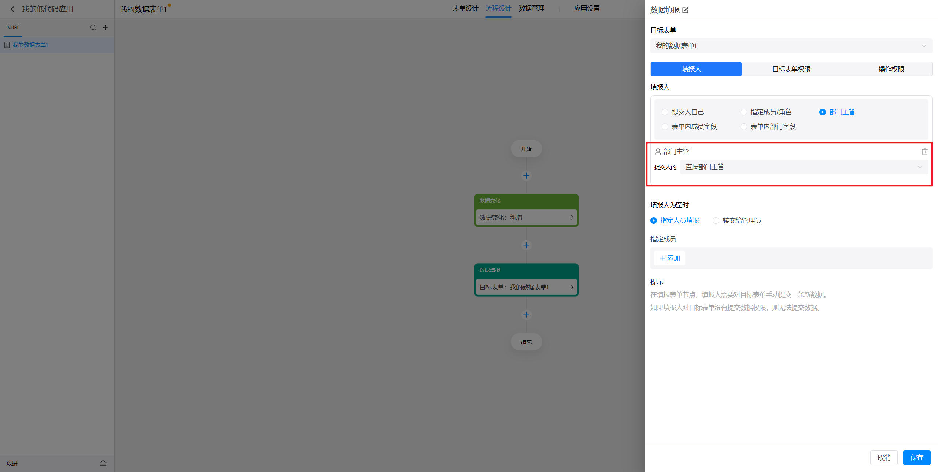Switch to the 目标表单权限 tab
The height and width of the screenshot is (472, 938).
(791, 69)
